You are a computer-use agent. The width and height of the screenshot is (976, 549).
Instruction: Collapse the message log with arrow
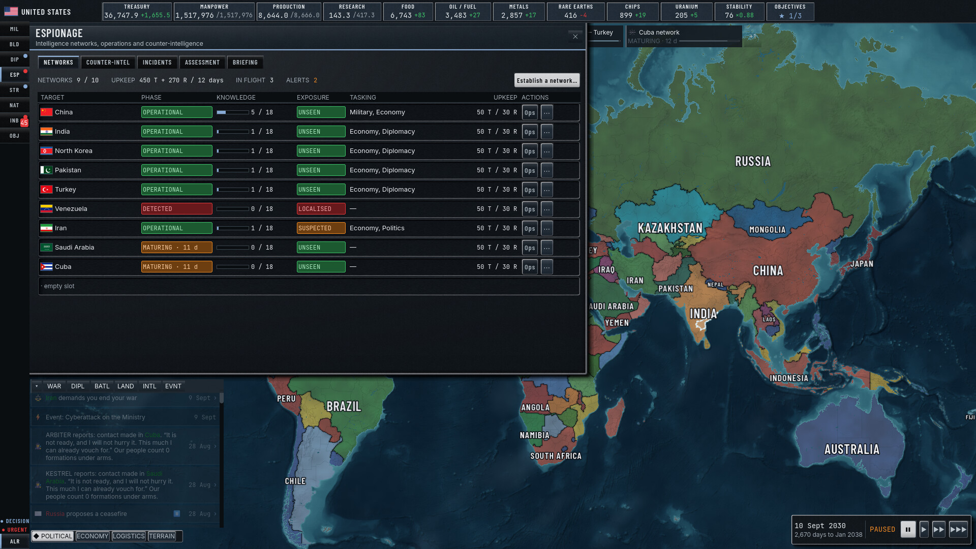coord(37,386)
